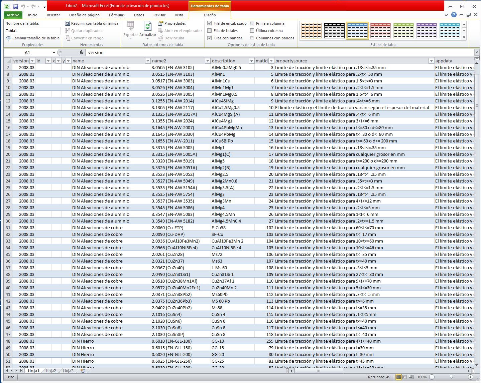Image resolution: width=481 pixels, height=383 pixels.
Task: Click the Save icon in quick access toolbar
Action: (16, 6)
